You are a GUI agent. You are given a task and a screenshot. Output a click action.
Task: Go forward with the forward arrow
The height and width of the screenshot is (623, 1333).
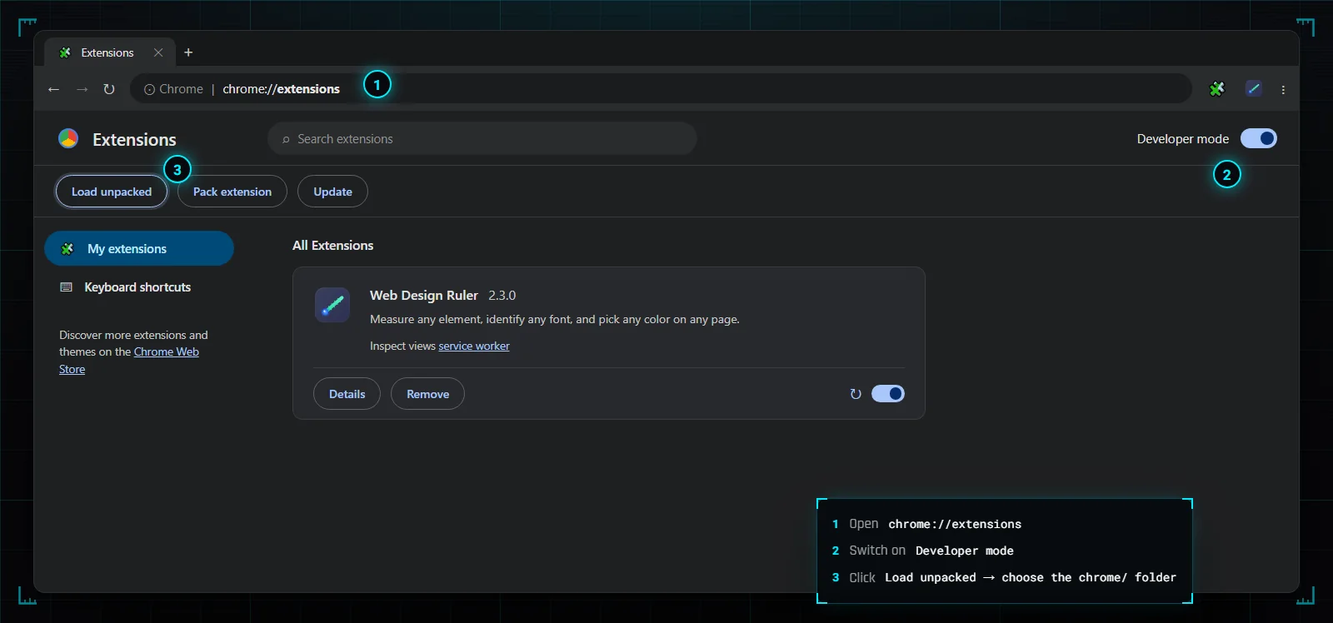[82, 89]
